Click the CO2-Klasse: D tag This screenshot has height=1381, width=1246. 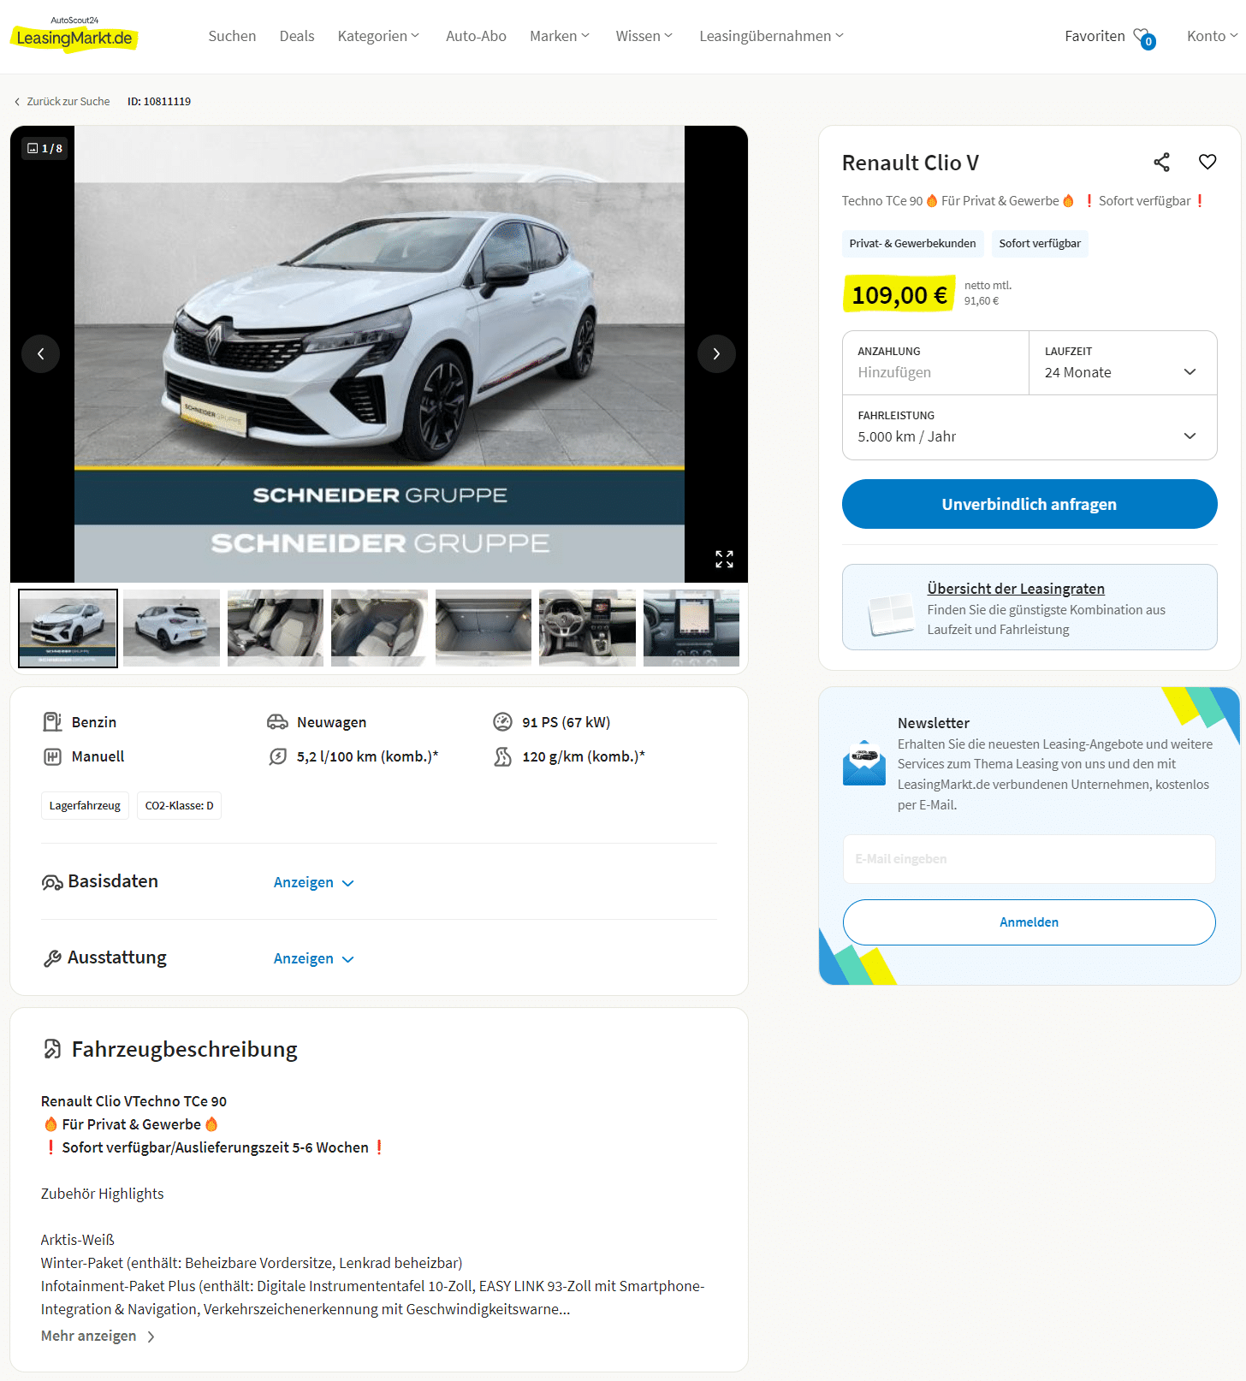coord(179,806)
